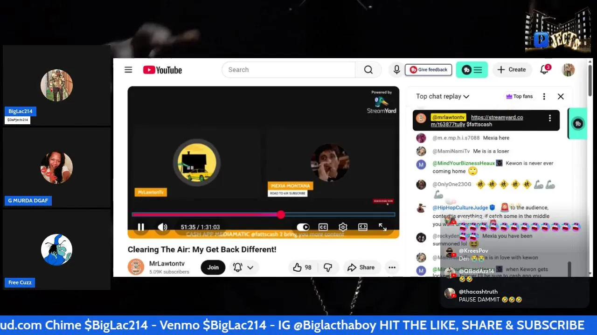Screen dimensions: 597x335
Task: Click the @KreesPov overlay comment
Action: [466, 255]
